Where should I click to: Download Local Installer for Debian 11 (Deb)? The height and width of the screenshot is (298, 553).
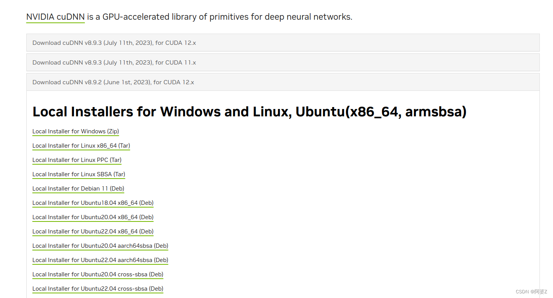coord(78,189)
